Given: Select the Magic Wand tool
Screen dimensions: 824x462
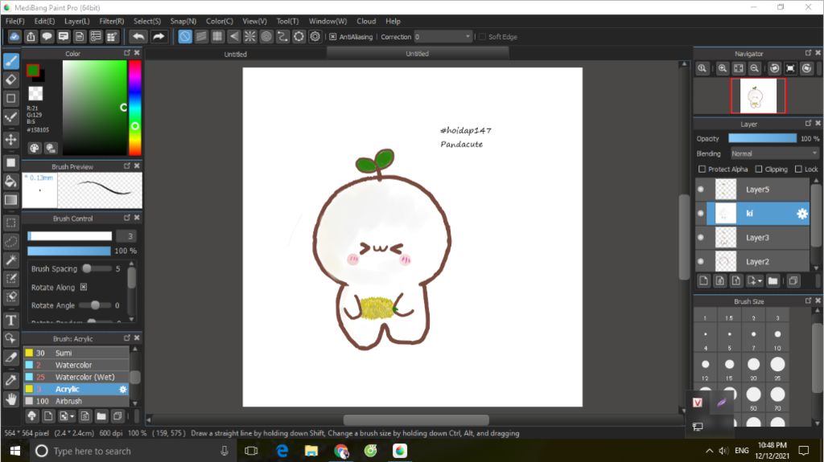Looking at the screenshot, I should point(11,260).
